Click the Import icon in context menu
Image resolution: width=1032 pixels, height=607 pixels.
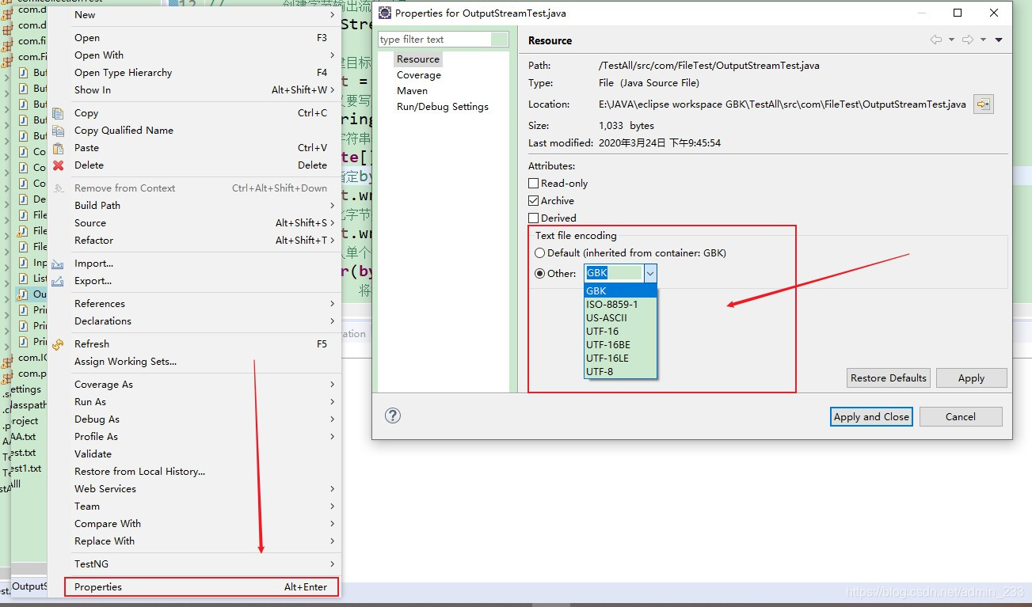58,264
